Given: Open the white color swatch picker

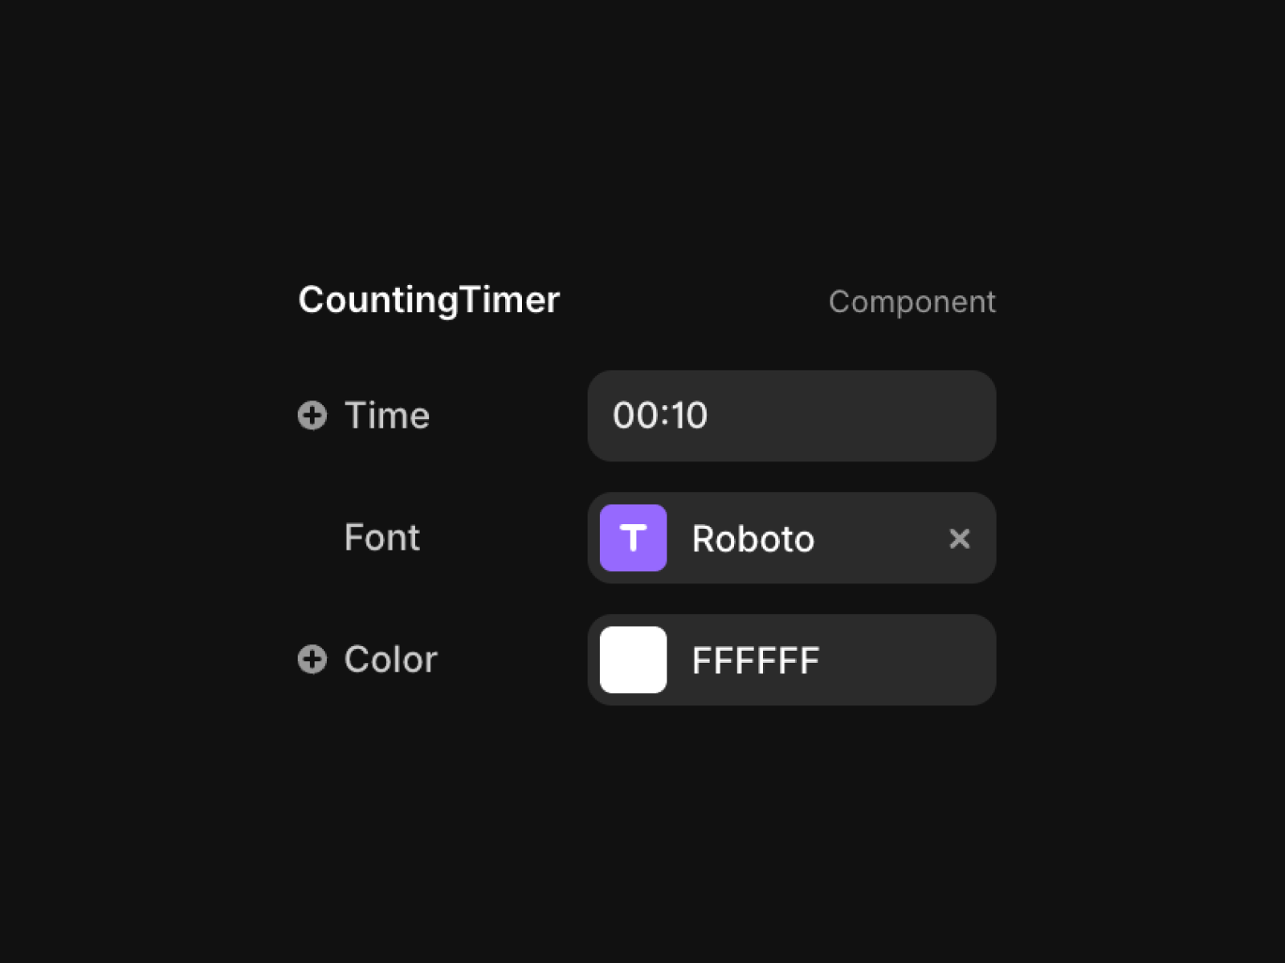Looking at the screenshot, I should 633,660.
